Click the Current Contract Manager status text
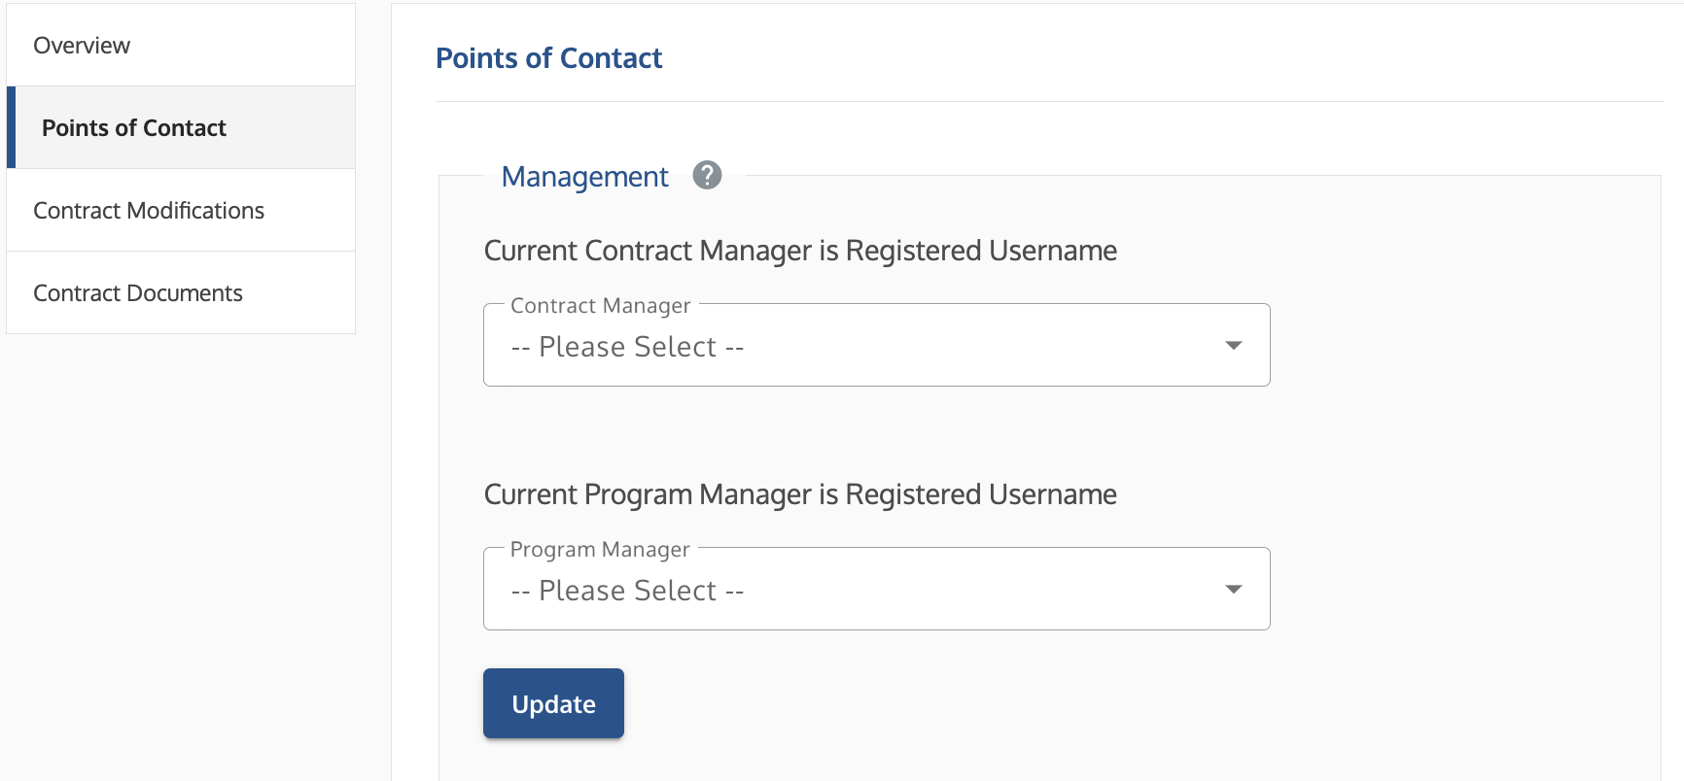 800,251
